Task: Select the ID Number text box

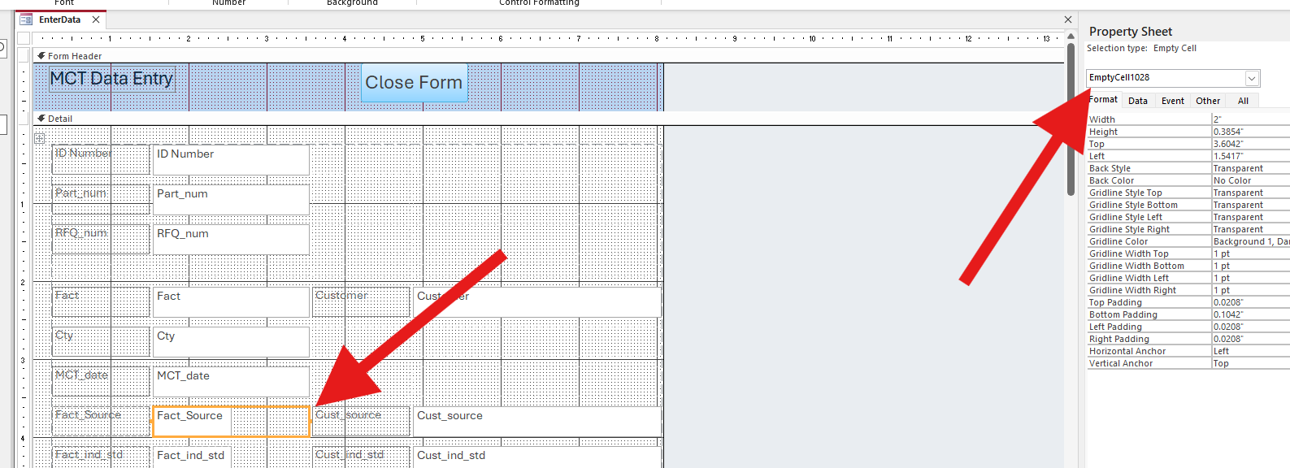Action: coord(231,159)
